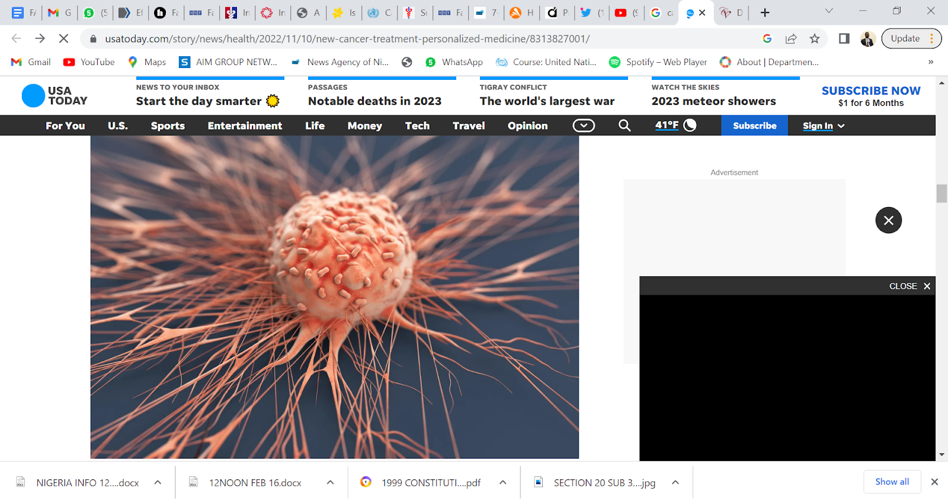Image resolution: width=948 pixels, height=503 pixels.
Task: Expand the Sign In dropdown
Action: point(824,125)
